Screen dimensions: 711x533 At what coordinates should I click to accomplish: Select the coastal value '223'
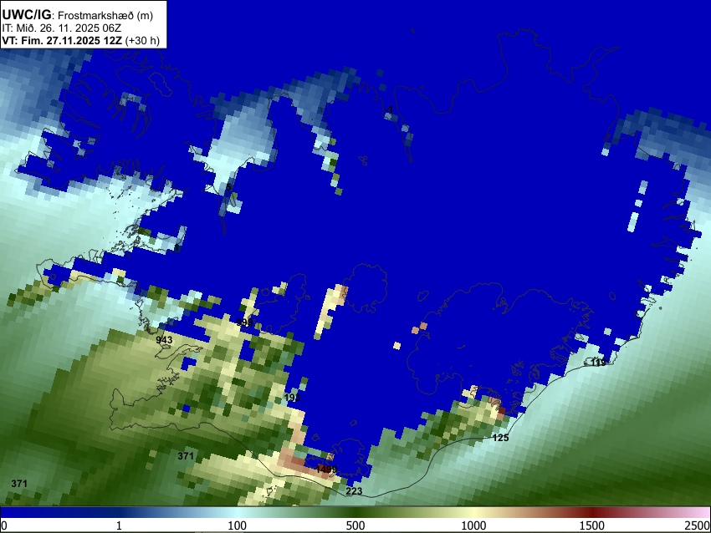pos(354,491)
